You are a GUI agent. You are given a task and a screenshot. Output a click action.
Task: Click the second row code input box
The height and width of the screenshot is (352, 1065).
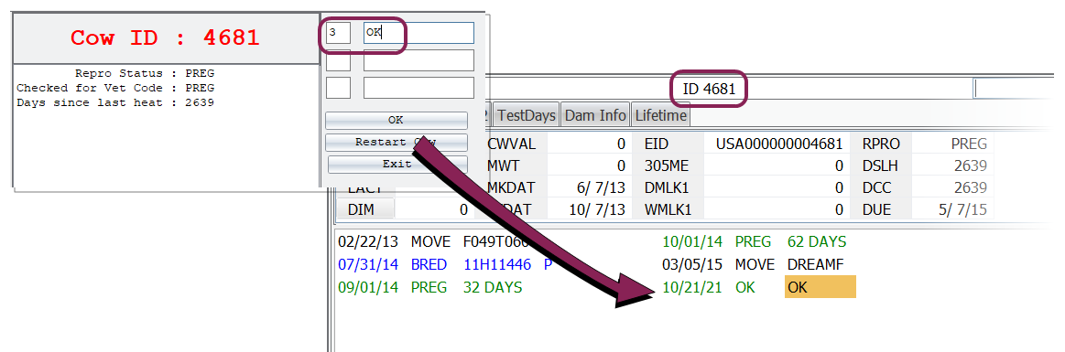[338, 60]
